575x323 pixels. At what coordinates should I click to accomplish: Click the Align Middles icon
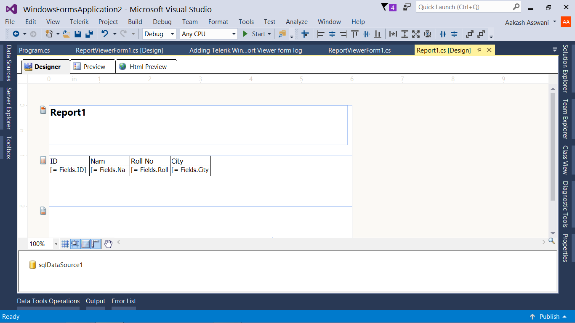pos(366,34)
